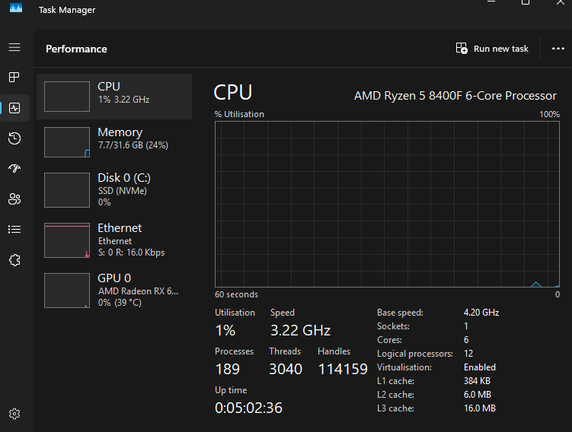Open Task Manager settings gear
This screenshot has width=572, height=432.
14,414
